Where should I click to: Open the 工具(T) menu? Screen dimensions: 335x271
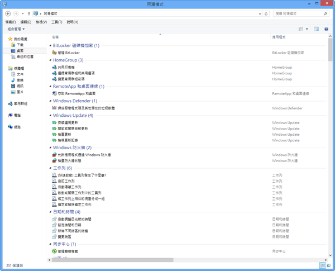[x=56, y=22]
